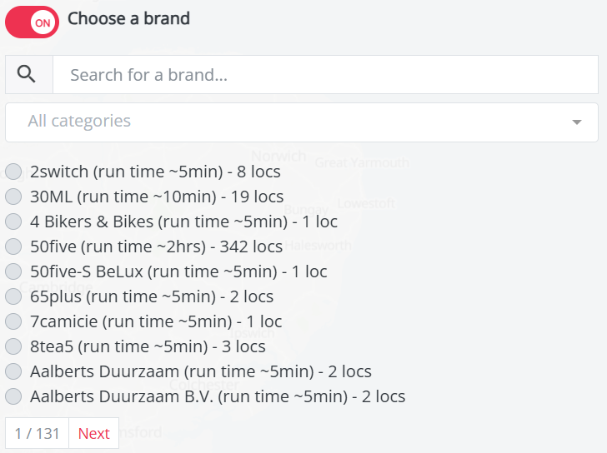607x453 pixels.
Task: Click the 30ML (run time ~10min) label
Action: click(157, 197)
